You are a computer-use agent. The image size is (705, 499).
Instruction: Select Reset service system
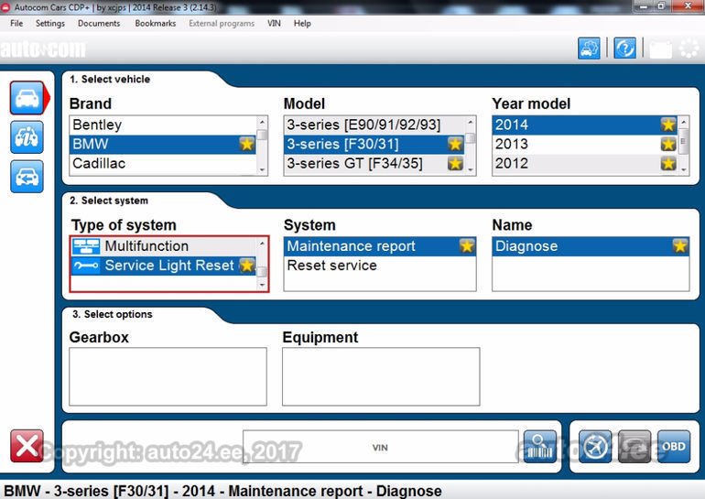click(x=380, y=266)
